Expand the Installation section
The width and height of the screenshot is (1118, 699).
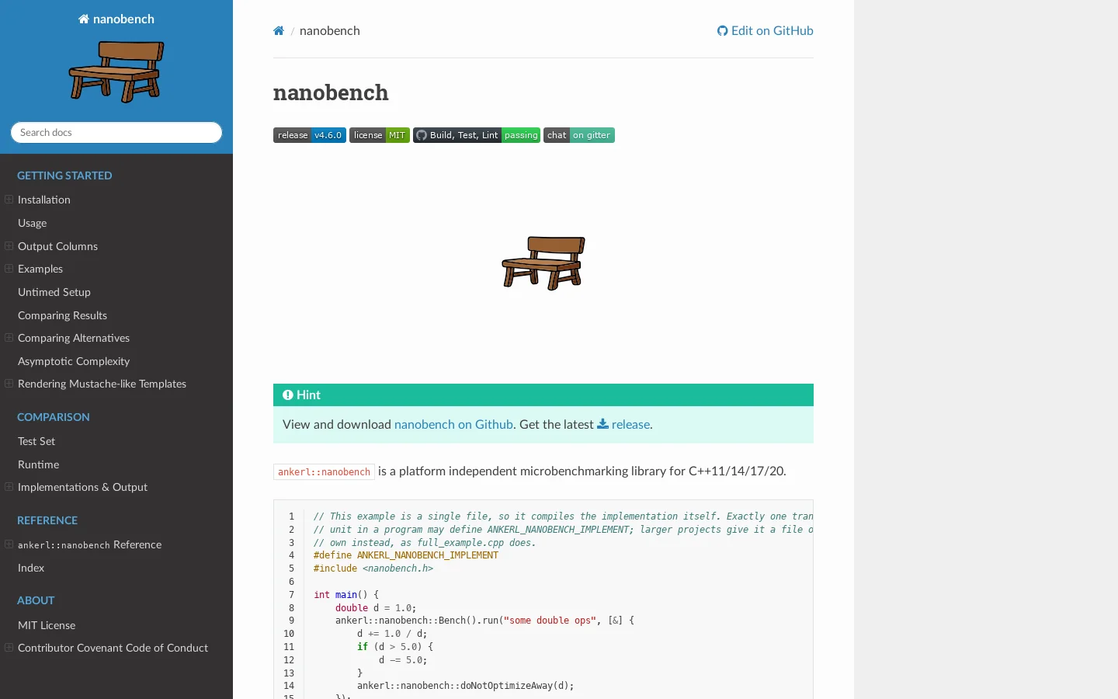(x=9, y=200)
